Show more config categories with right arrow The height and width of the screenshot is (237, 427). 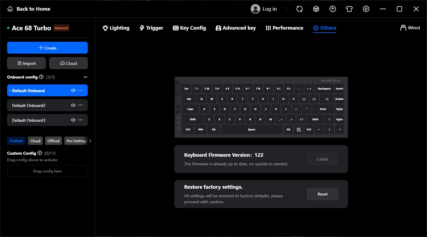(90, 141)
